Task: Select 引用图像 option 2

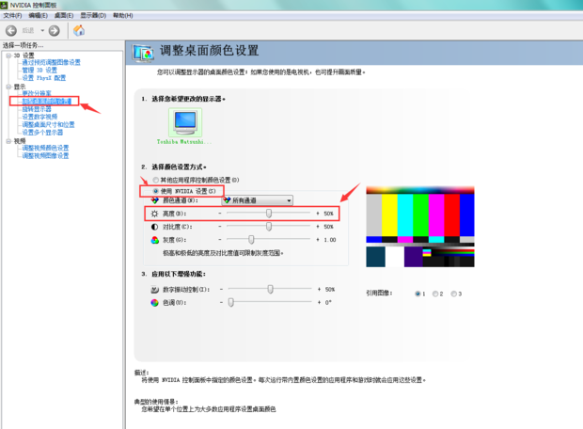Action: [x=435, y=294]
